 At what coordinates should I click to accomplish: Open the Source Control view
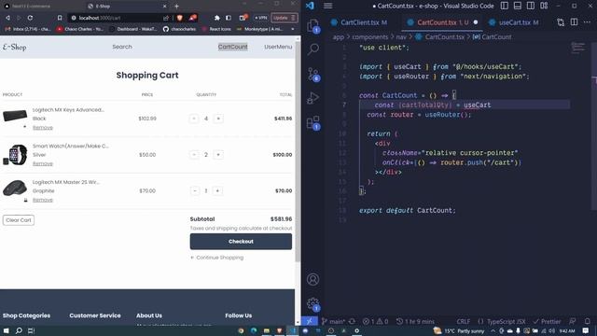click(x=313, y=74)
